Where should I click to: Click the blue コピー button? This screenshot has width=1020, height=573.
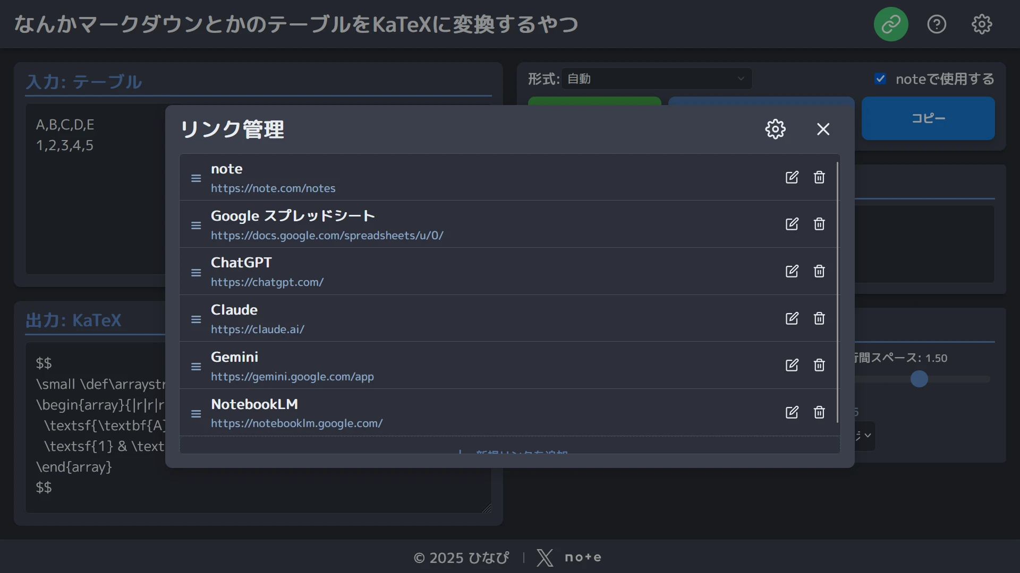coord(928,118)
